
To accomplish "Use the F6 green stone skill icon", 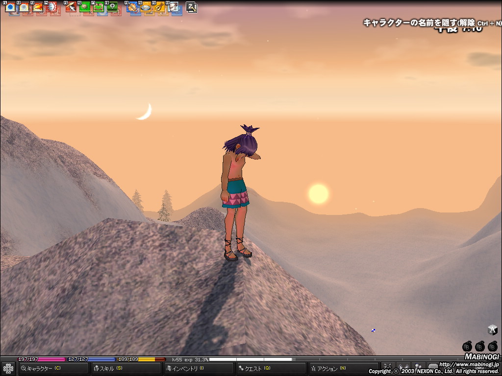I will click(84, 7).
